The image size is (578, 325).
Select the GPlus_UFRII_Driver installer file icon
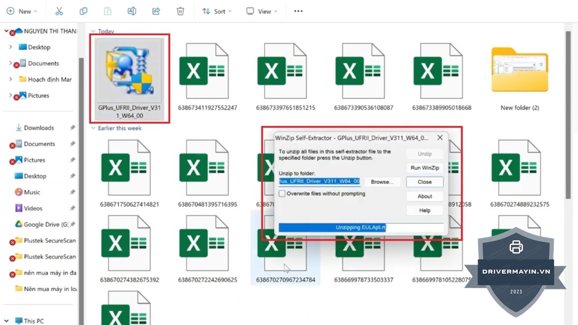click(x=130, y=68)
